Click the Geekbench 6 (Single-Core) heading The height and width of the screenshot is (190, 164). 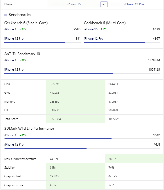coord(26,23)
